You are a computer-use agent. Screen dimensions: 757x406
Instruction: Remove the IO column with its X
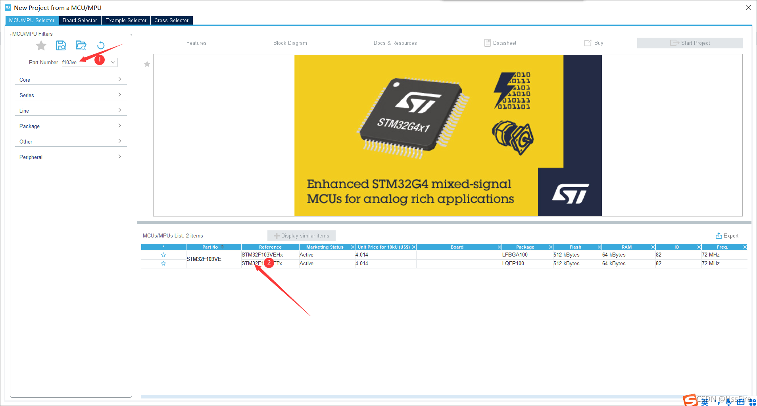coord(699,247)
